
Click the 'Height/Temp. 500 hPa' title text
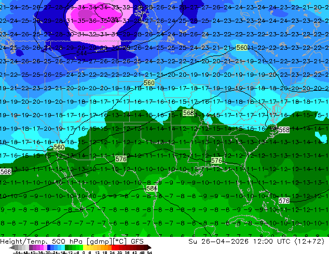pyautogui.click(x=41, y=242)
